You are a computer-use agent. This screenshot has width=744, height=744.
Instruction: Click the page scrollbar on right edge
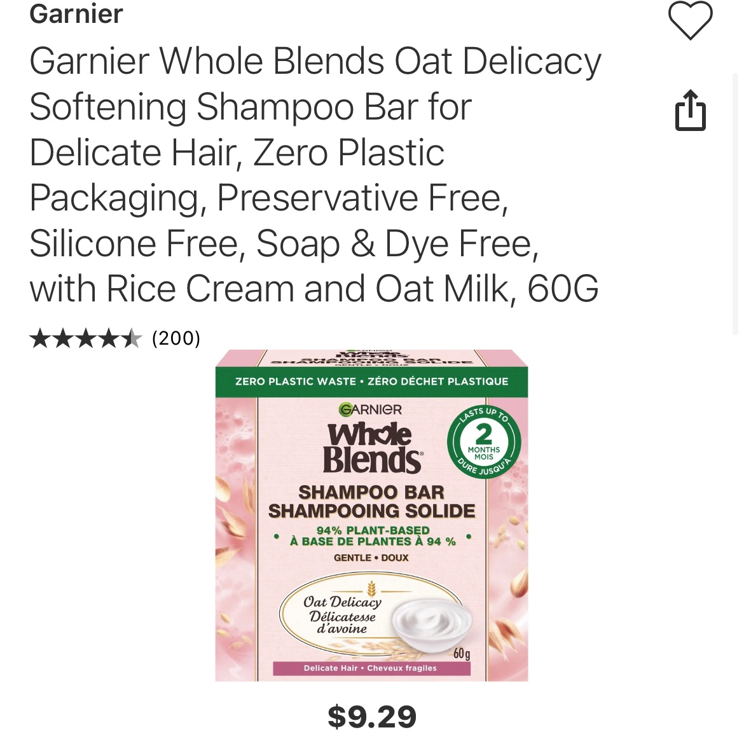(x=735, y=204)
